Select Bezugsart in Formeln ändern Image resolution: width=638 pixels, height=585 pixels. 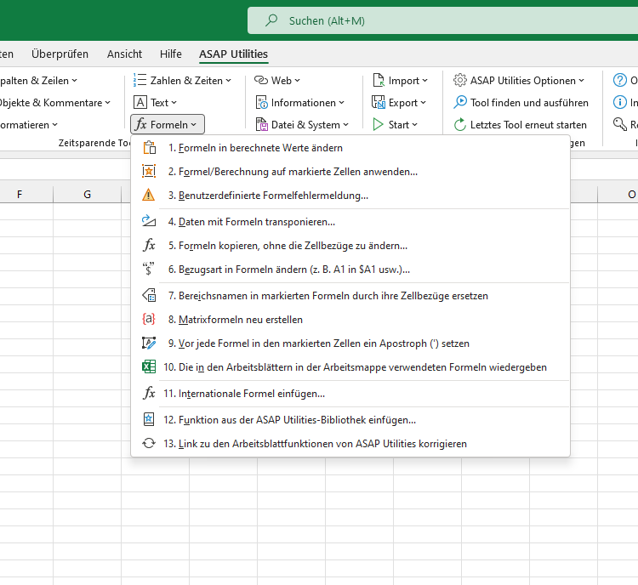pyautogui.click(x=350, y=269)
